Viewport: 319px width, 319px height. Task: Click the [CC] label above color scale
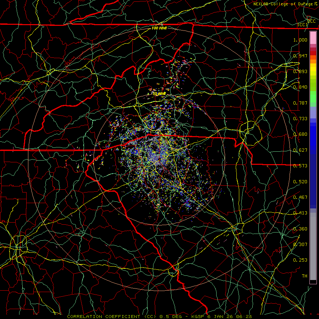pos(303,24)
